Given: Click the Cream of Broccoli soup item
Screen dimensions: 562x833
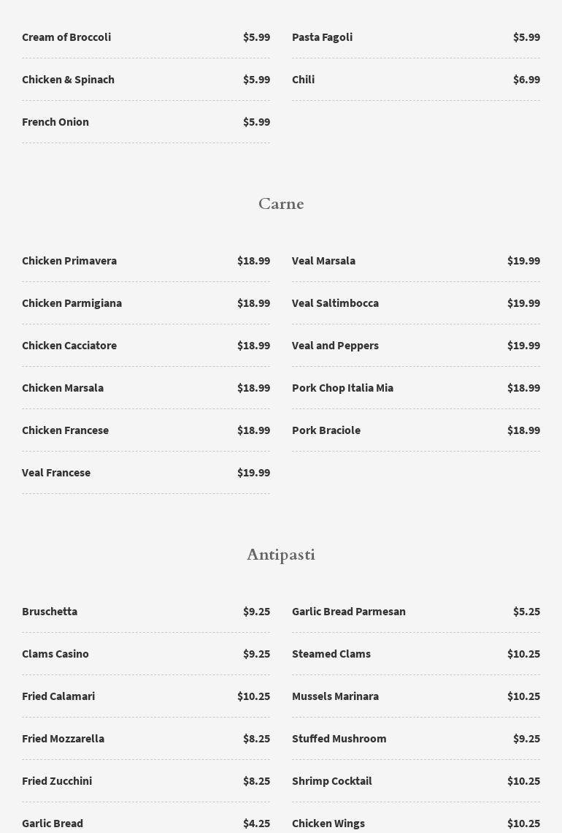Looking at the screenshot, I should pyautogui.click(x=66, y=37).
